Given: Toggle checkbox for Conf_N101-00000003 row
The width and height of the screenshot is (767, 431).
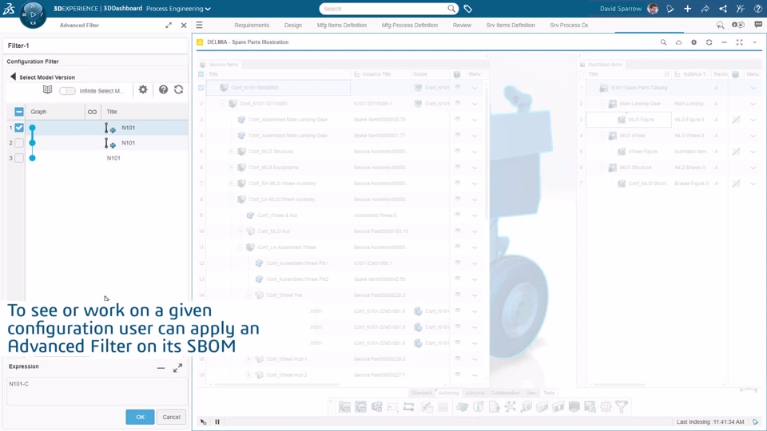Looking at the screenshot, I should 201,88.
